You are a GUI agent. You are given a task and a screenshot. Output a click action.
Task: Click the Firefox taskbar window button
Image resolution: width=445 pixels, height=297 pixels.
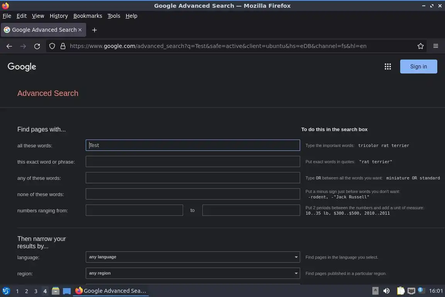[x=111, y=291]
